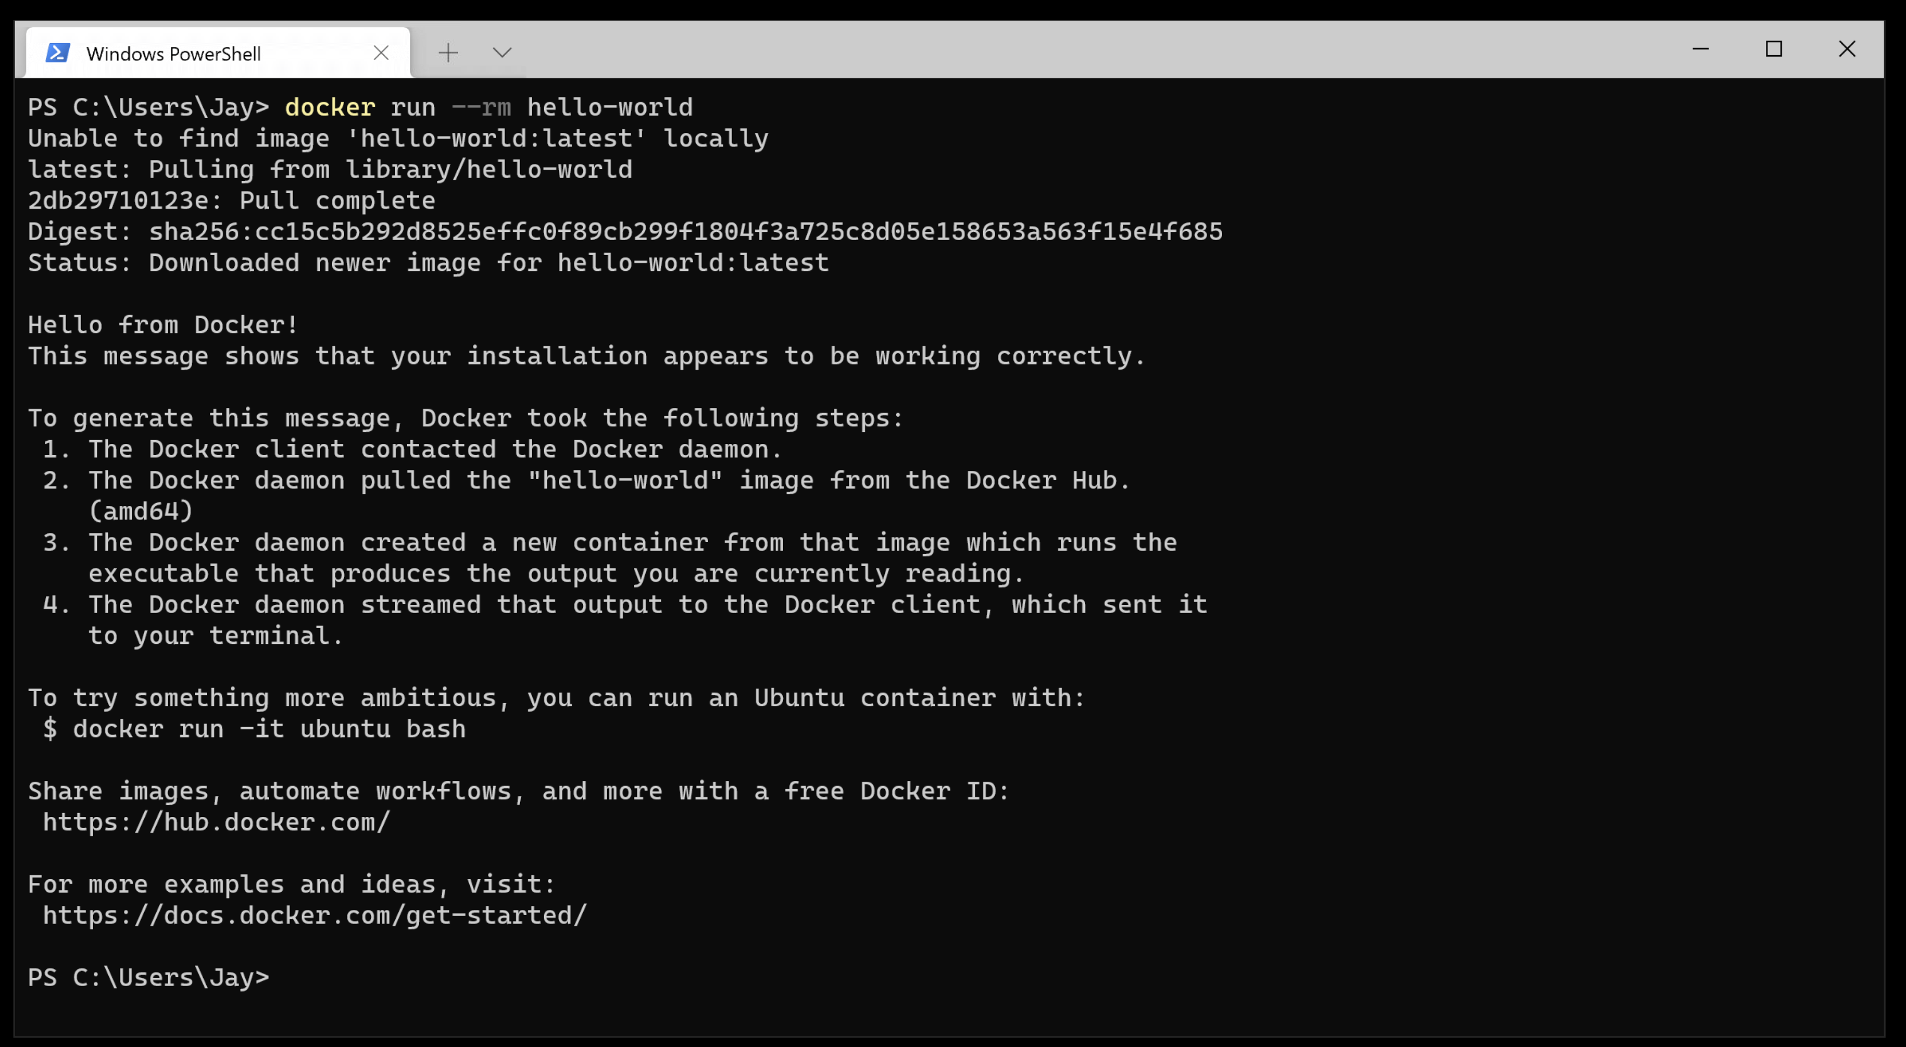The image size is (1906, 1047).
Task: Click the title bar drag area
Action: [x=1110, y=51]
